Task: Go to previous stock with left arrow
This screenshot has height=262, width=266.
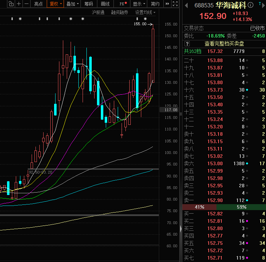Action: click(x=186, y=6)
